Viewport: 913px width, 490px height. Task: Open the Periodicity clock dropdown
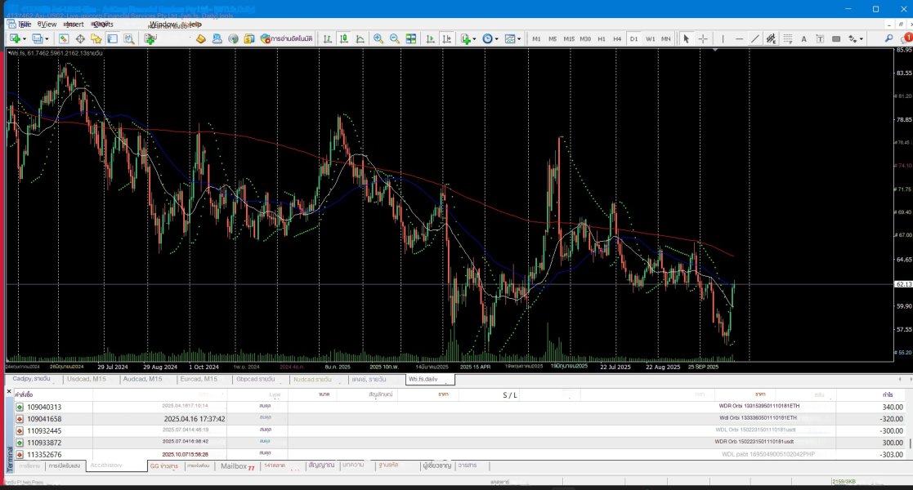490,38
